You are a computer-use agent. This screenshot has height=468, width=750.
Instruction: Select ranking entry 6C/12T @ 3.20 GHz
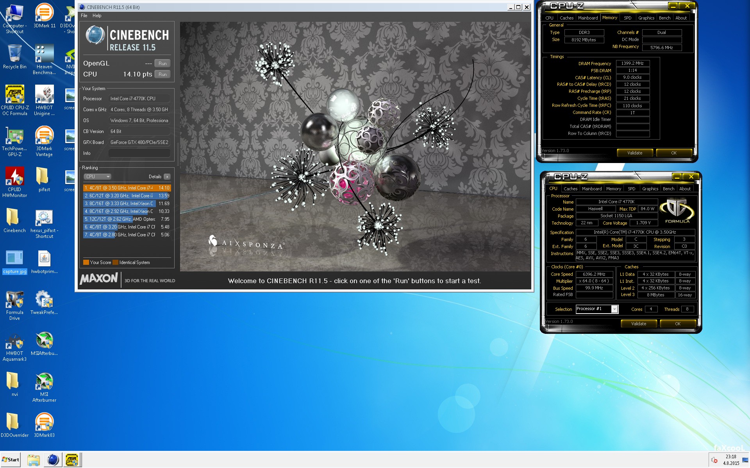tap(127, 196)
